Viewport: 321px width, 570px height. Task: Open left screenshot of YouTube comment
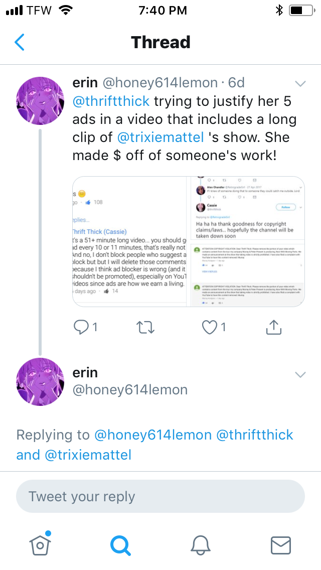(129, 241)
